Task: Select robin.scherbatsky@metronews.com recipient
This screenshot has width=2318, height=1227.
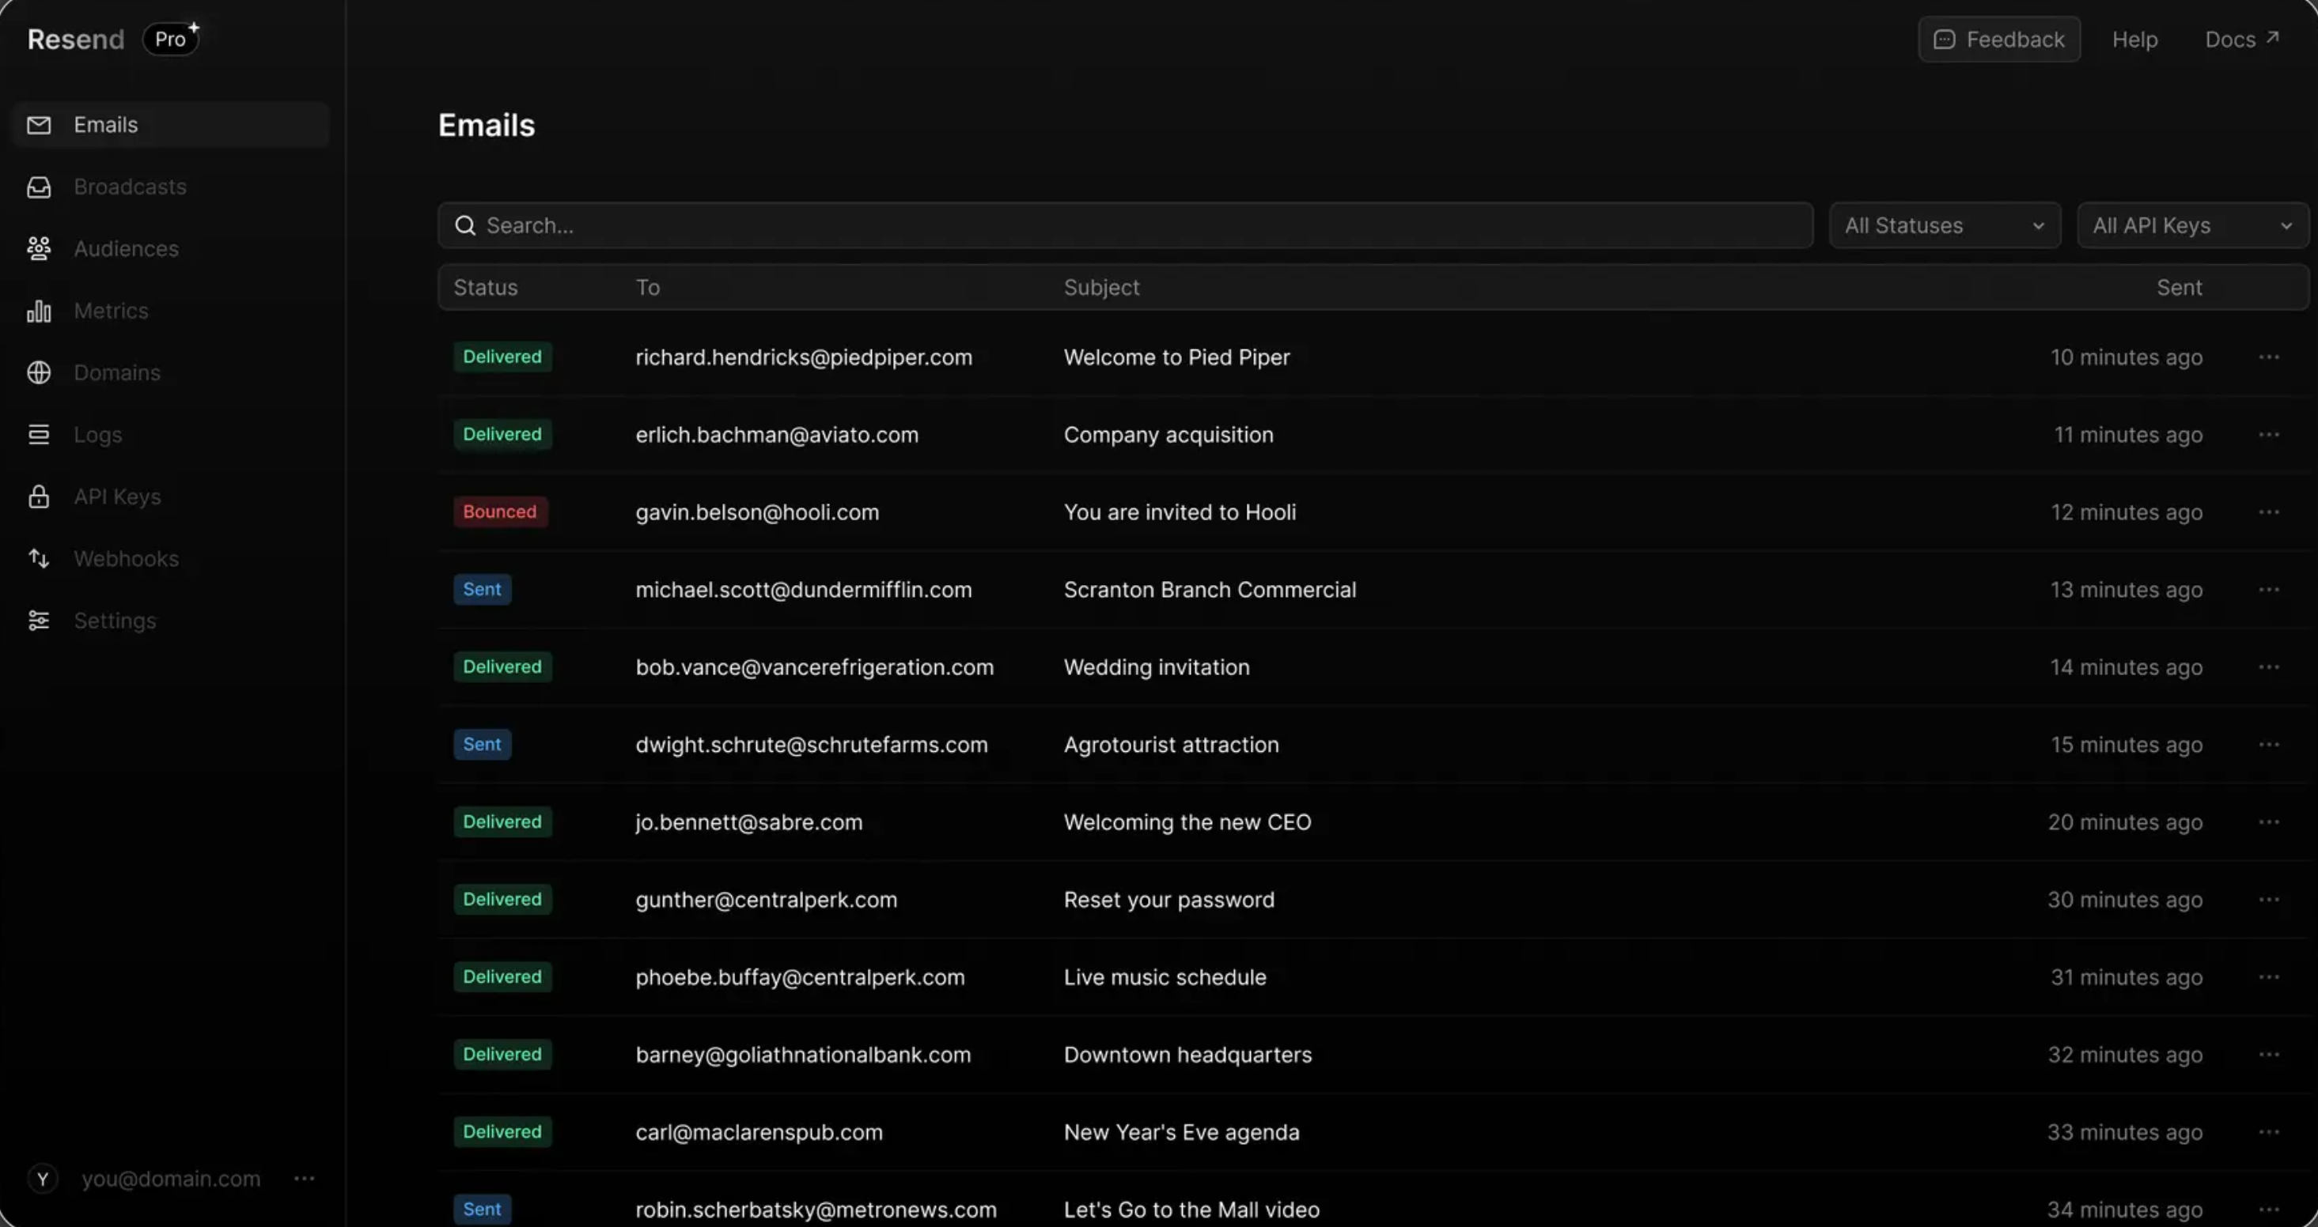Action: tap(816, 1209)
